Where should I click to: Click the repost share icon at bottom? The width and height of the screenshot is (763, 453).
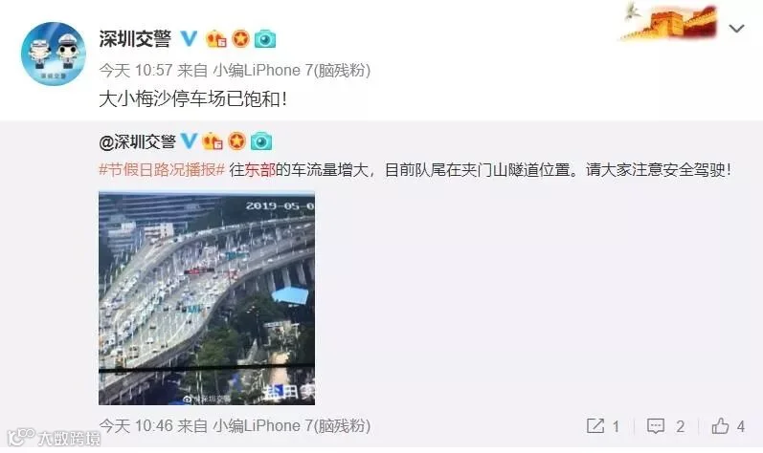[x=595, y=426]
